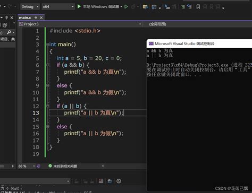Click the bookmark icon in the toolbar

[x=198, y=7]
